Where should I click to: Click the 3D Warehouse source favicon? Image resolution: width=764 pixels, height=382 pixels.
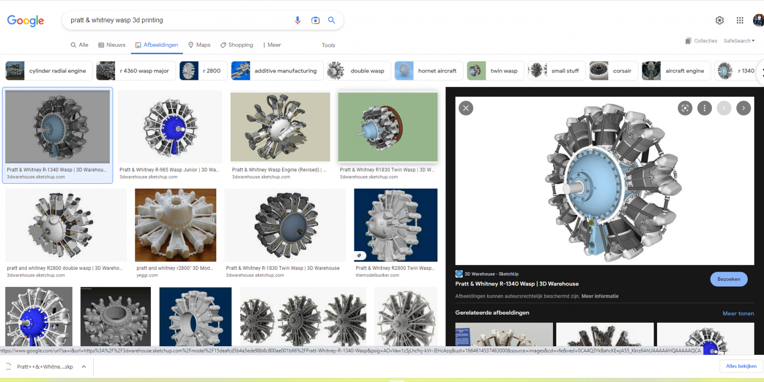click(x=459, y=274)
